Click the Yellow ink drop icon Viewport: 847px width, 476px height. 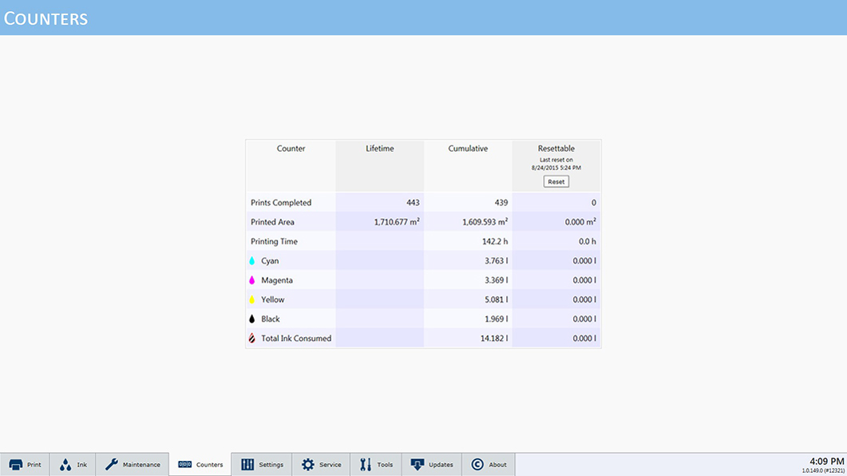pos(252,299)
